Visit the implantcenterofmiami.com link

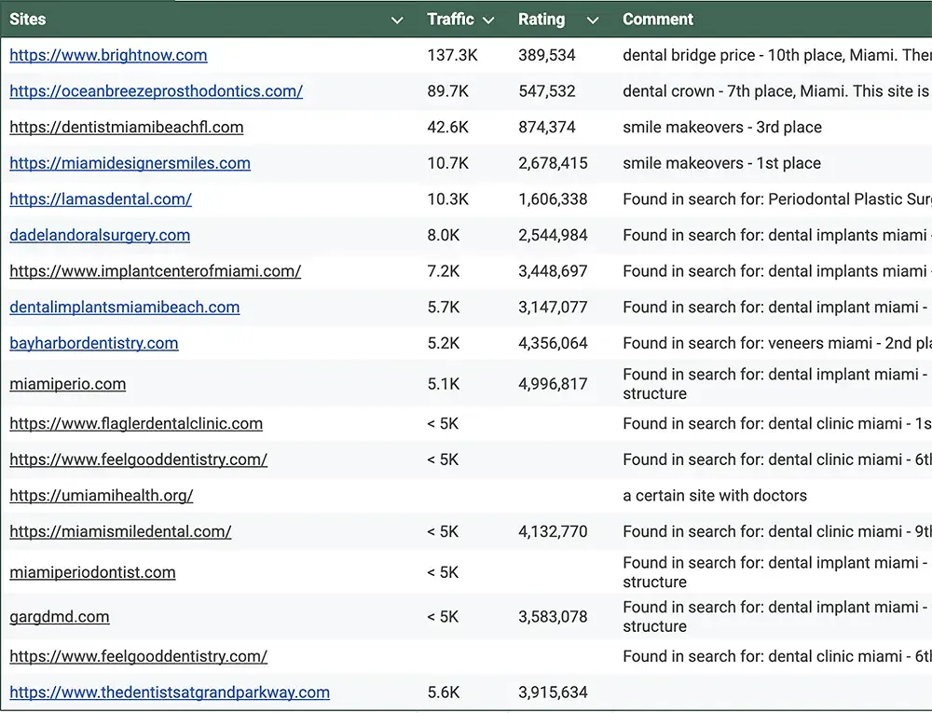[155, 271]
